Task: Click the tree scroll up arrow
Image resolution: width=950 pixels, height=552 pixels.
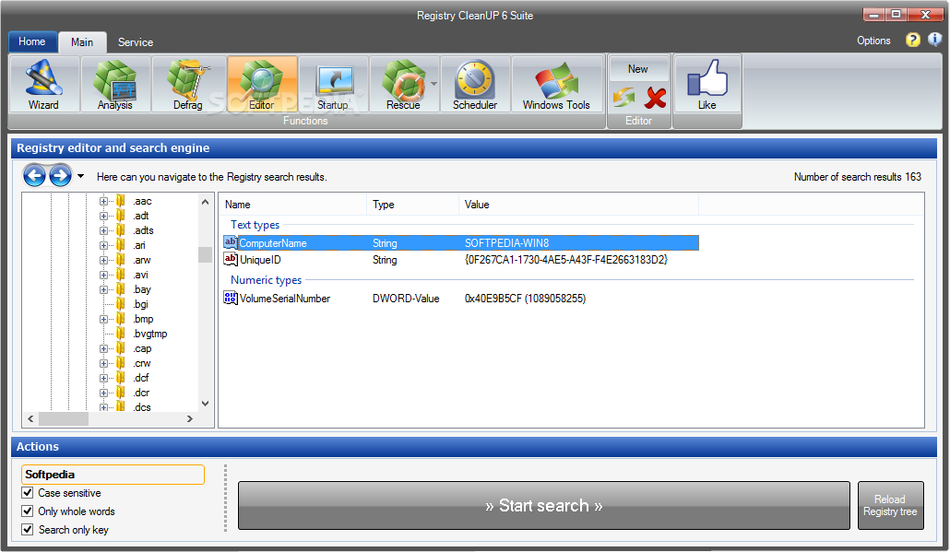Action: [x=205, y=202]
